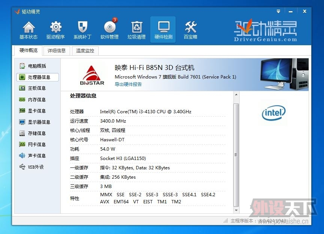
Task: Open the 百宝箱 tools icon
Action: (x=190, y=27)
